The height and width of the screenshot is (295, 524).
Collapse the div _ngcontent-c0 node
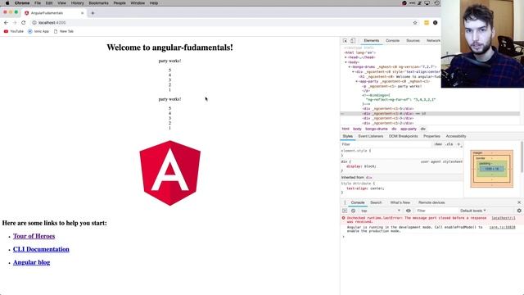pos(353,72)
